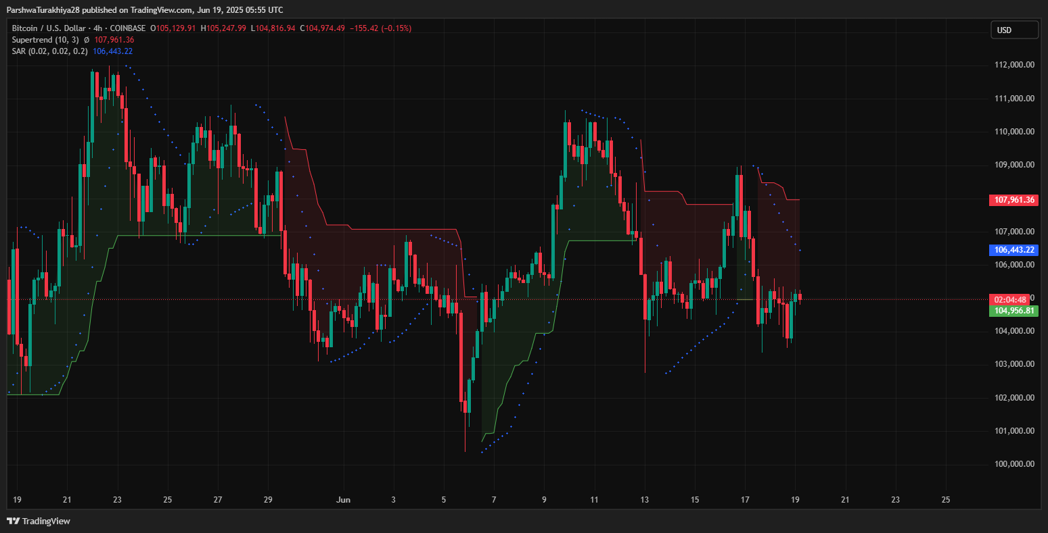1048x533 pixels.
Task: Click the Jun label on time axis
Action: [x=344, y=500]
